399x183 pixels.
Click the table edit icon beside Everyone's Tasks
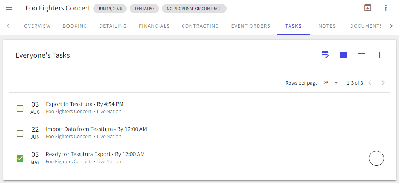coord(325,55)
